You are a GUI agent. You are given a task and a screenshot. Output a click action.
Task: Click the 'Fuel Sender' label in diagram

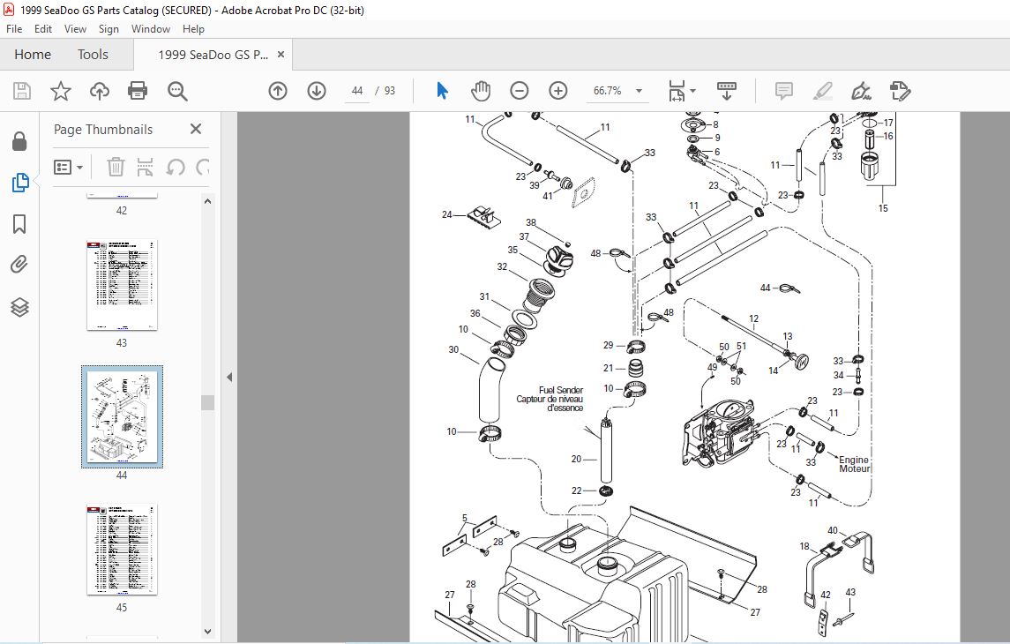coord(561,390)
